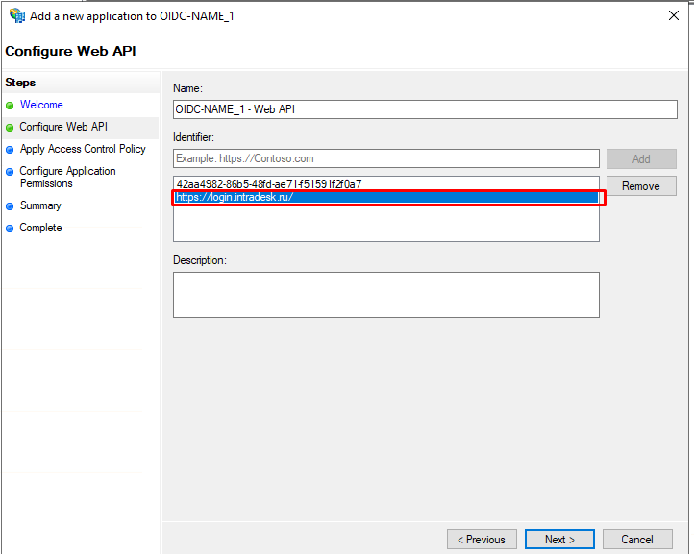Select the 42aa4982 GUID identifier entry
The image size is (694, 554).
click(386, 184)
